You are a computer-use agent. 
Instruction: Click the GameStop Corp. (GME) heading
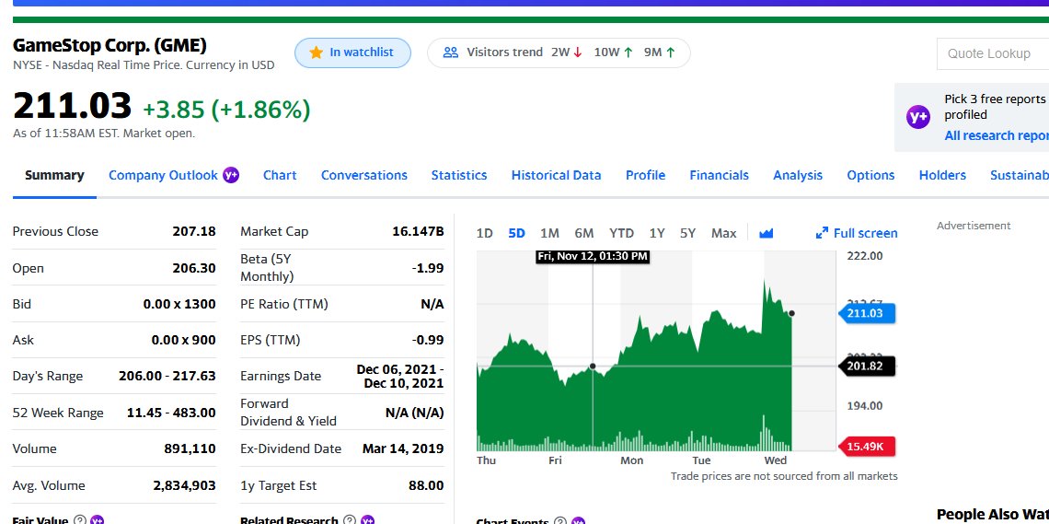tap(110, 45)
